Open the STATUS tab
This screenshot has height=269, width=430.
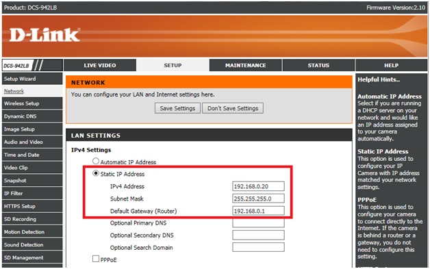click(318, 65)
